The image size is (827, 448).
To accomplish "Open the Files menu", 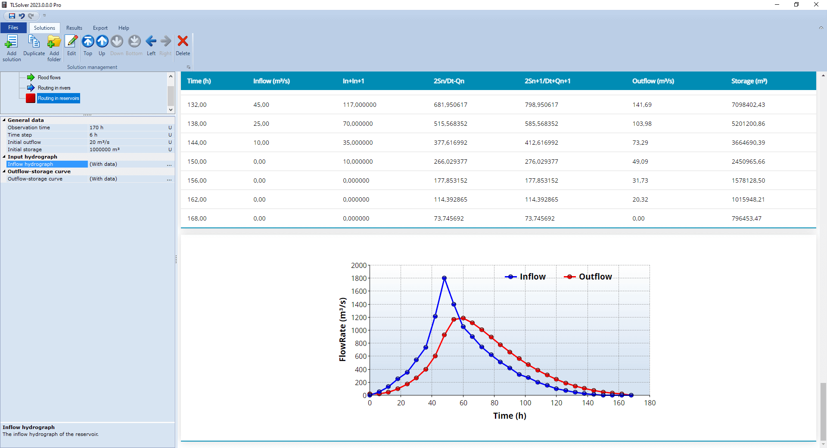I will click(13, 28).
